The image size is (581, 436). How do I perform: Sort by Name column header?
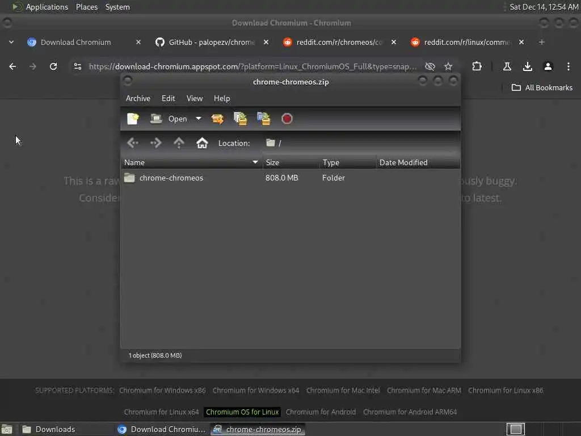coord(192,162)
